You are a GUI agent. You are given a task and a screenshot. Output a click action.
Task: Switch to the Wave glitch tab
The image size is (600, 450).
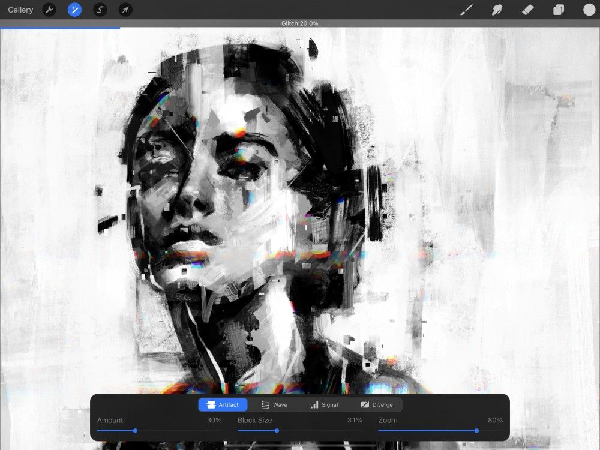coord(275,404)
